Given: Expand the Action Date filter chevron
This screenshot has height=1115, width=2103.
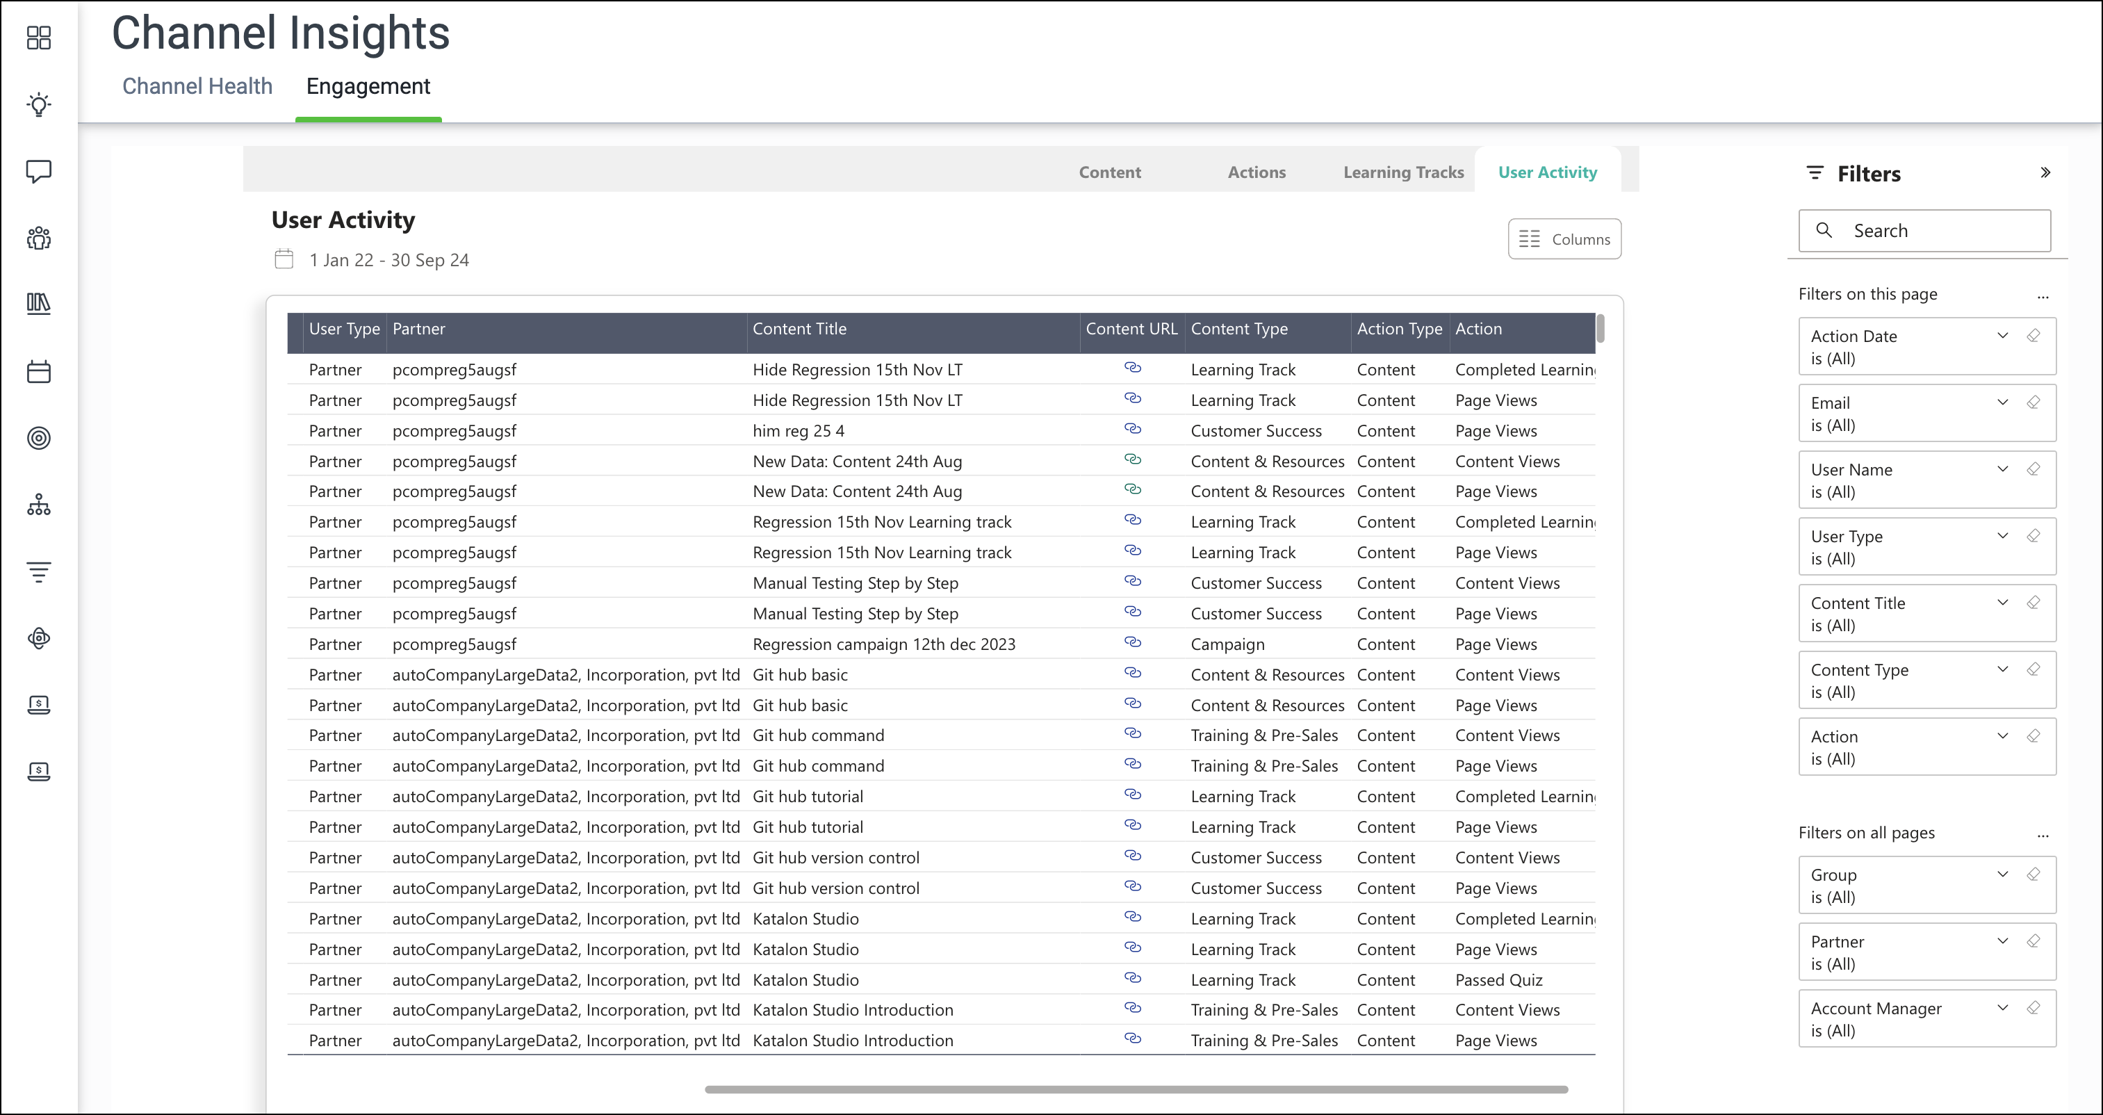Looking at the screenshot, I should [x=2003, y=336].
